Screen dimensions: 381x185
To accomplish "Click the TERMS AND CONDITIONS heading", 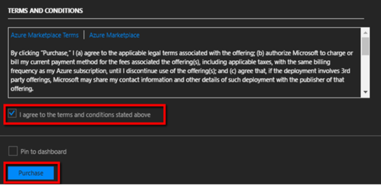I will click(45, 11).
